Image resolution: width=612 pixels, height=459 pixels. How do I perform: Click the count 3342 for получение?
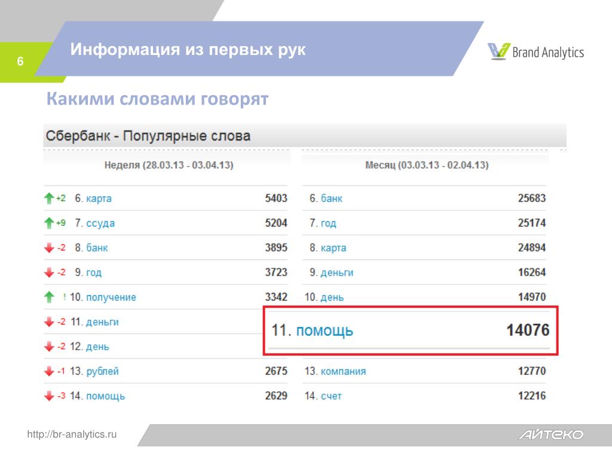point(276,297)
